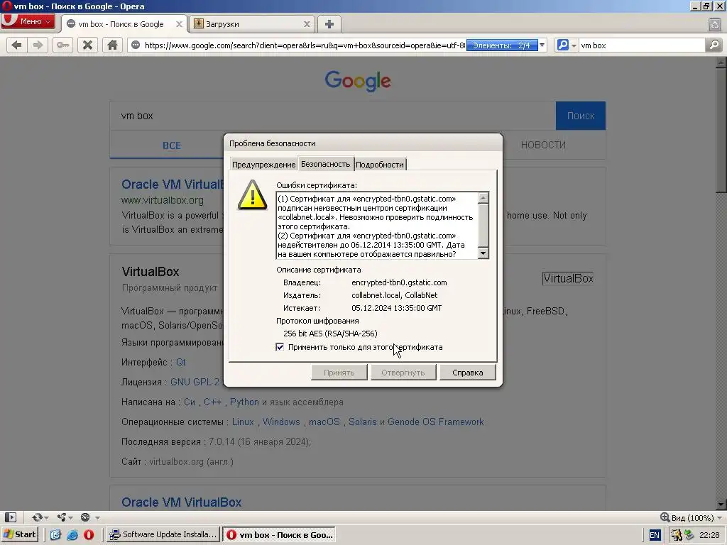Click the 'vm box' toolbar search field

point(642,45)
